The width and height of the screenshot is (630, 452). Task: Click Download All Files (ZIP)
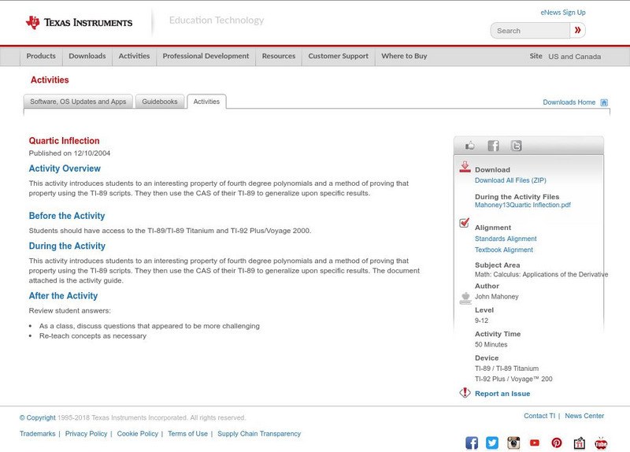tap(510, 180)
